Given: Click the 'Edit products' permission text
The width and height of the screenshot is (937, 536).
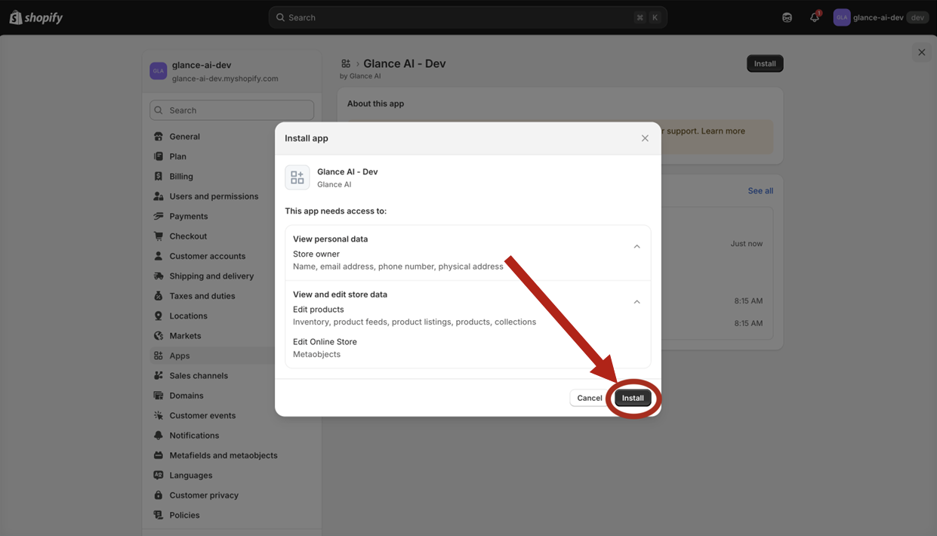Looking at the screenshot, I should click(x=318, y=310).
